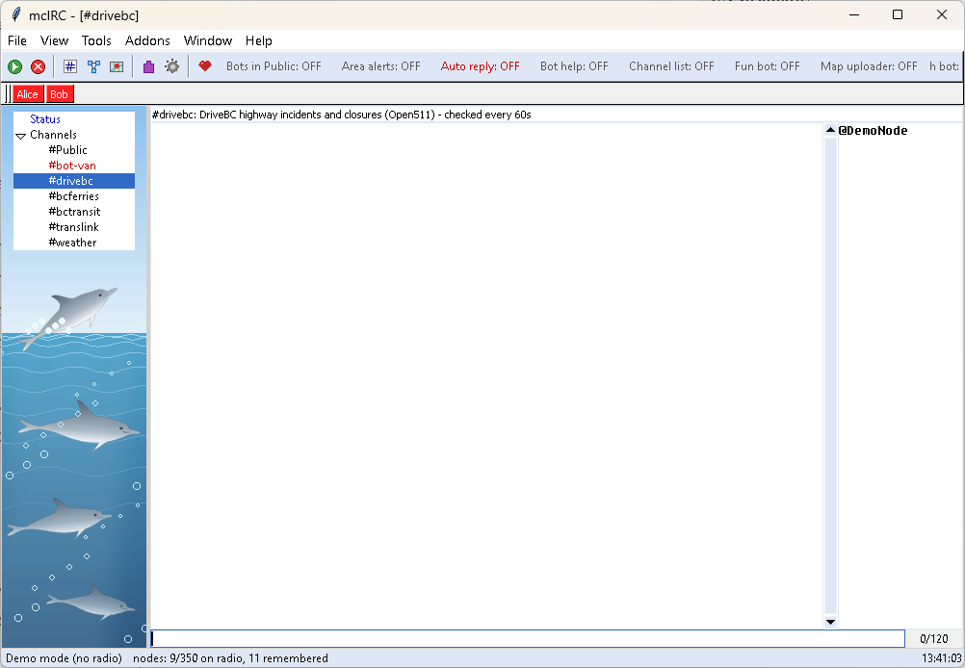Select the #Public channel
This screenshot has height=668, width=965.
[x=67, y=150]
